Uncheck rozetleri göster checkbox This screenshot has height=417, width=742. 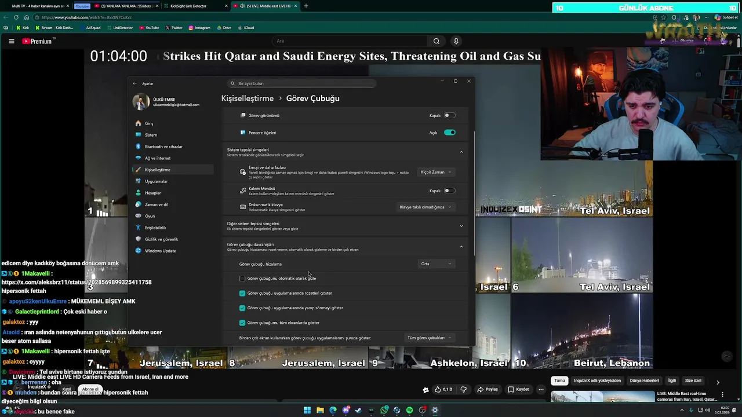pyautogui.click(x=242, y=293)
